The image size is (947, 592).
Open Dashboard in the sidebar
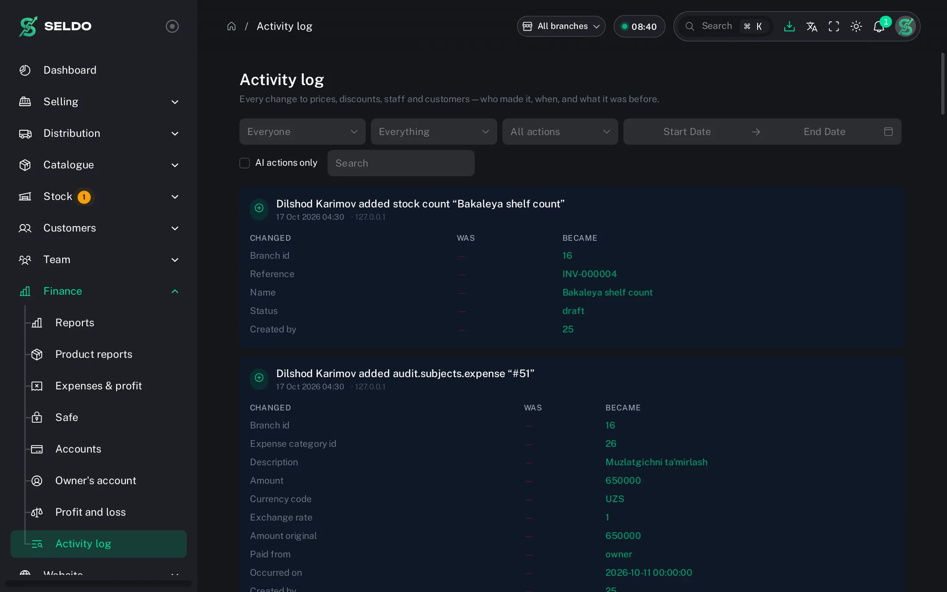[x=99, y=70]
